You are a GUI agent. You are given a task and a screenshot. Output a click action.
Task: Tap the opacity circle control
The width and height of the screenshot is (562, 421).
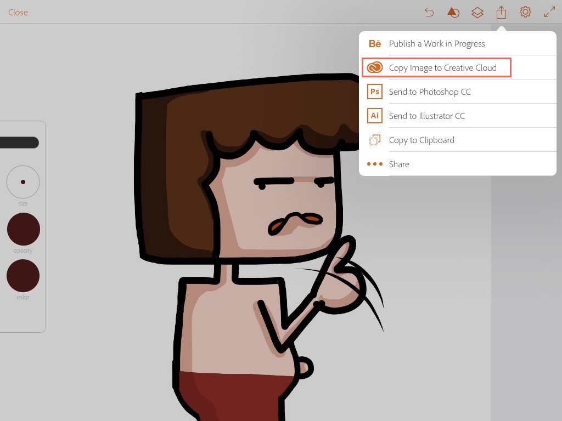23,229
